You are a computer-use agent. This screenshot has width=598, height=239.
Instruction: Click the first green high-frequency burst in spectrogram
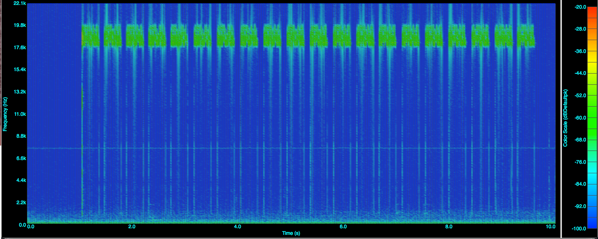(x=91, y=36)
